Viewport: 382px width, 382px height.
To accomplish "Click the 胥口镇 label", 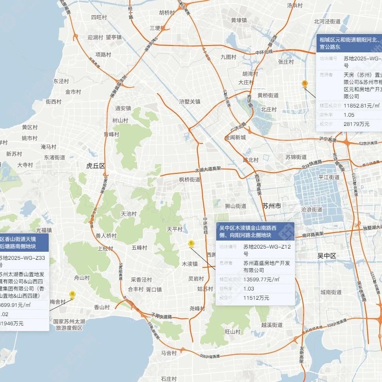I will point(154,290).
